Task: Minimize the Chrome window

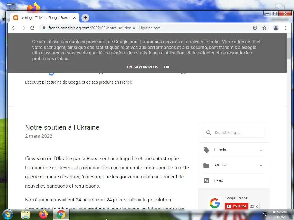Action: tap(267, 14)
